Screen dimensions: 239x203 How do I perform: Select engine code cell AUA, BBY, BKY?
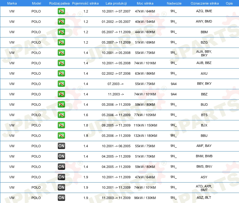(x=204, y=53)
